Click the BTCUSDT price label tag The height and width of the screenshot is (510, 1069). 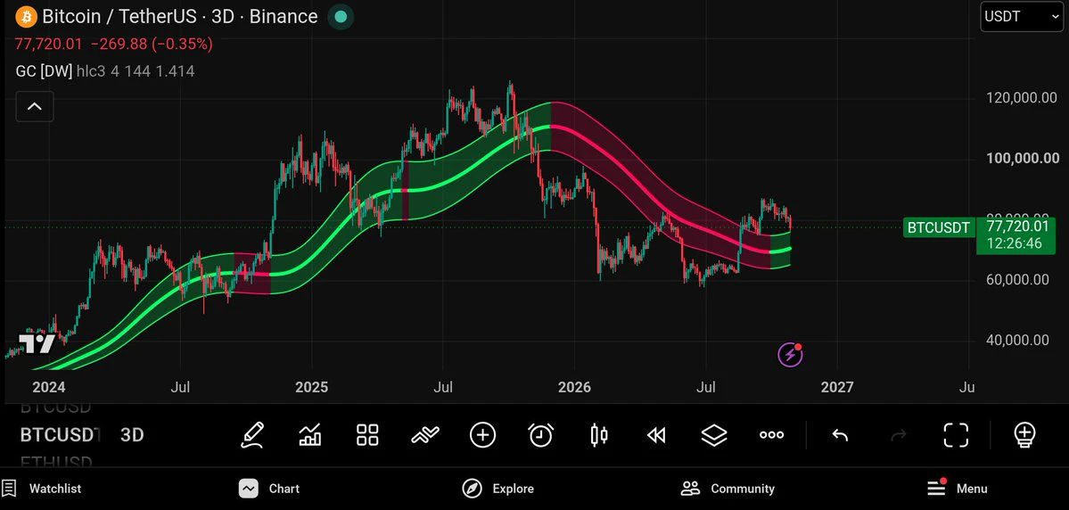tap(938, 227)
